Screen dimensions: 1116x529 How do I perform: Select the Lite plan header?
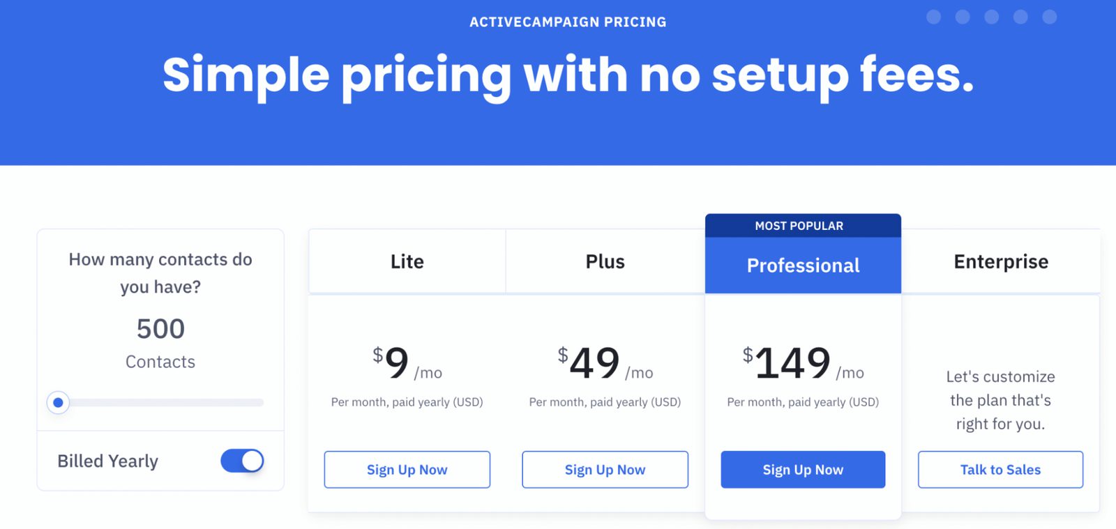407,261
